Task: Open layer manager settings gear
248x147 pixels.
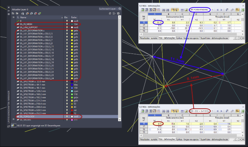Action: (x=118, y=14)
